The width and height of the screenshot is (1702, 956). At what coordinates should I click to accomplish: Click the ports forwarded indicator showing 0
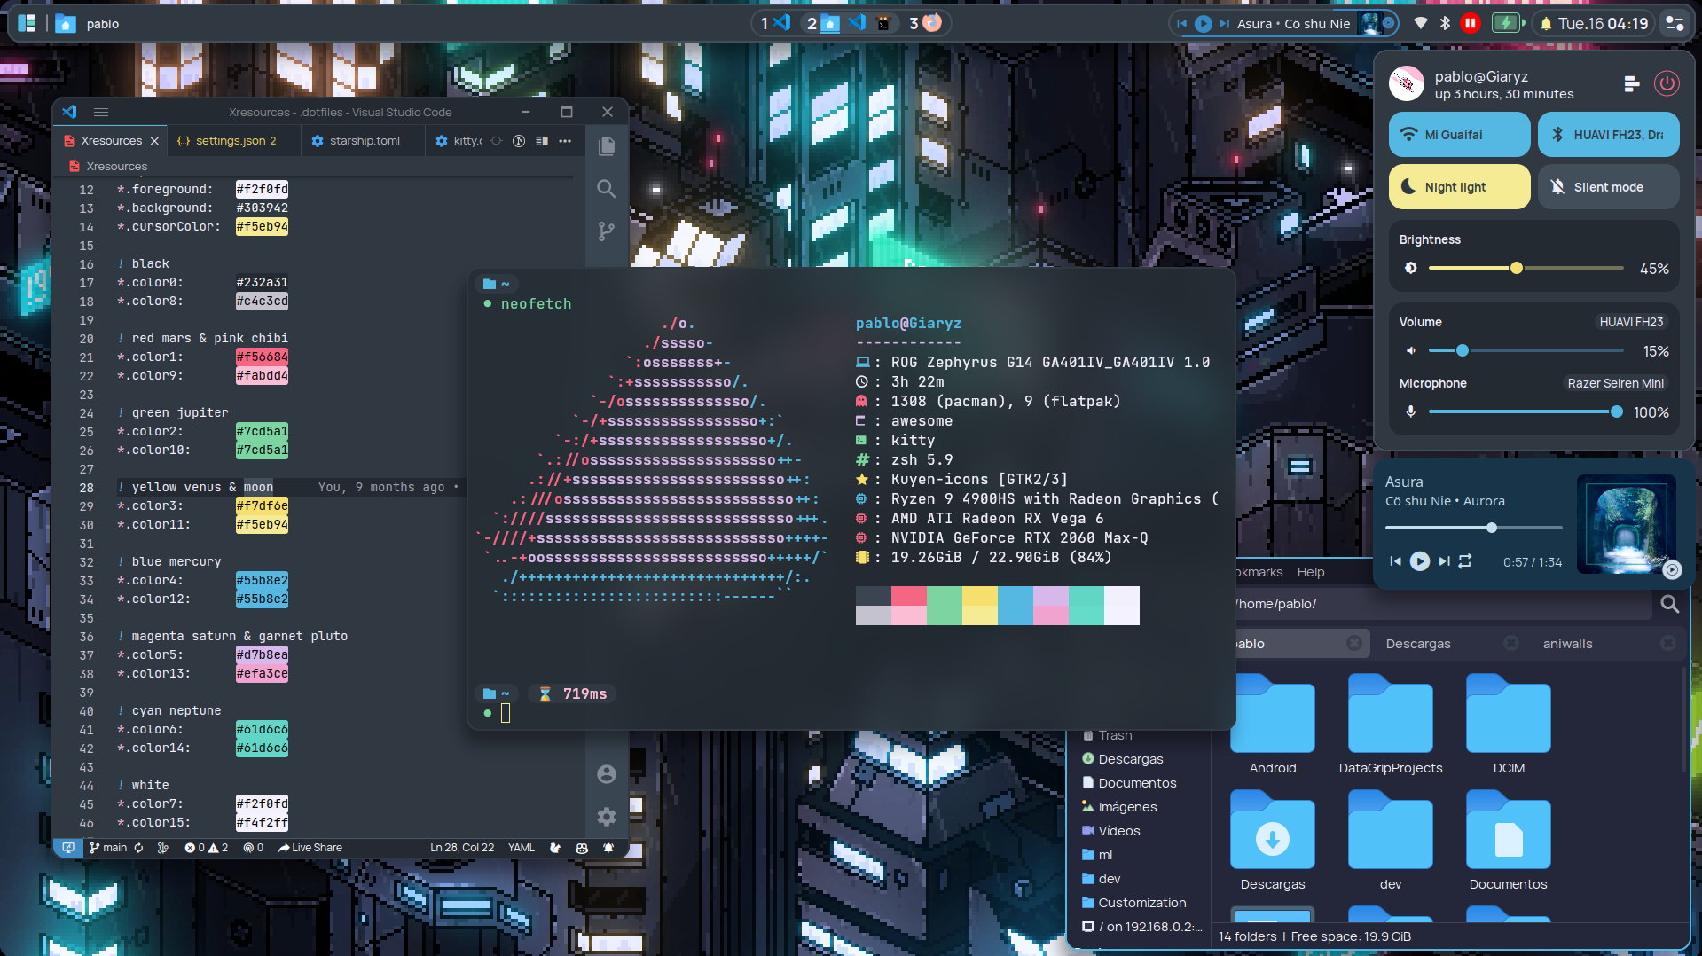254,848
